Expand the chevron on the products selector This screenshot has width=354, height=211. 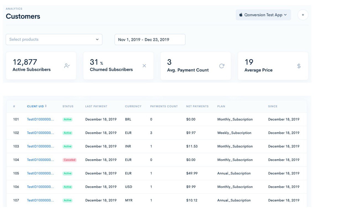pos(97,39)
